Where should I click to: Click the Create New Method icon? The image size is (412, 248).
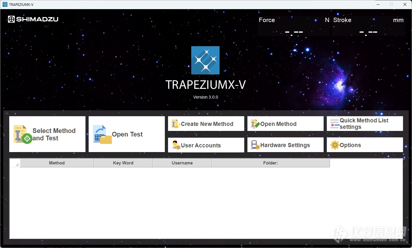click(x=176, y=124)
